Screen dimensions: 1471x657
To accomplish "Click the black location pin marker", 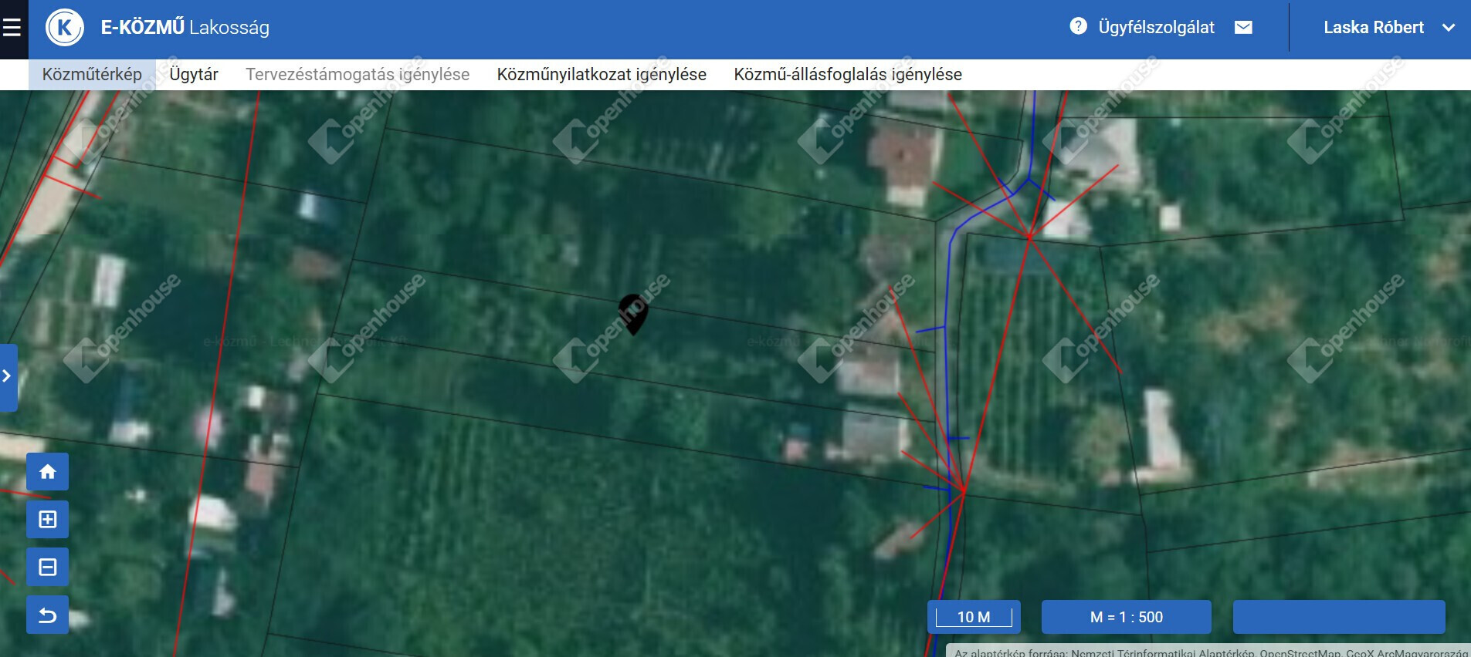I will [x=633, y=314].
